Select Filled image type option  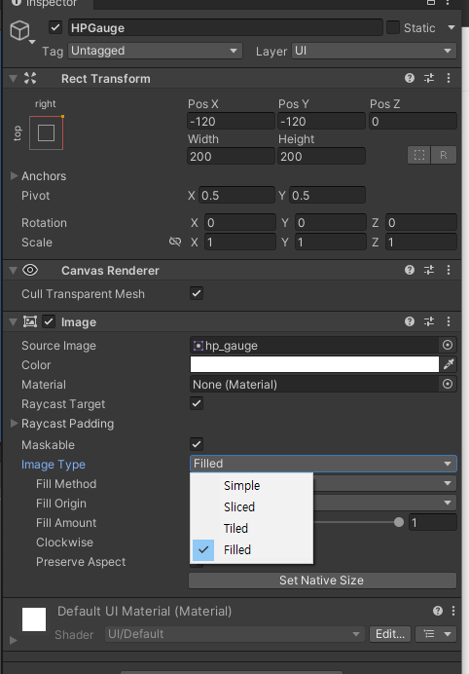click(x=251, y=549)
